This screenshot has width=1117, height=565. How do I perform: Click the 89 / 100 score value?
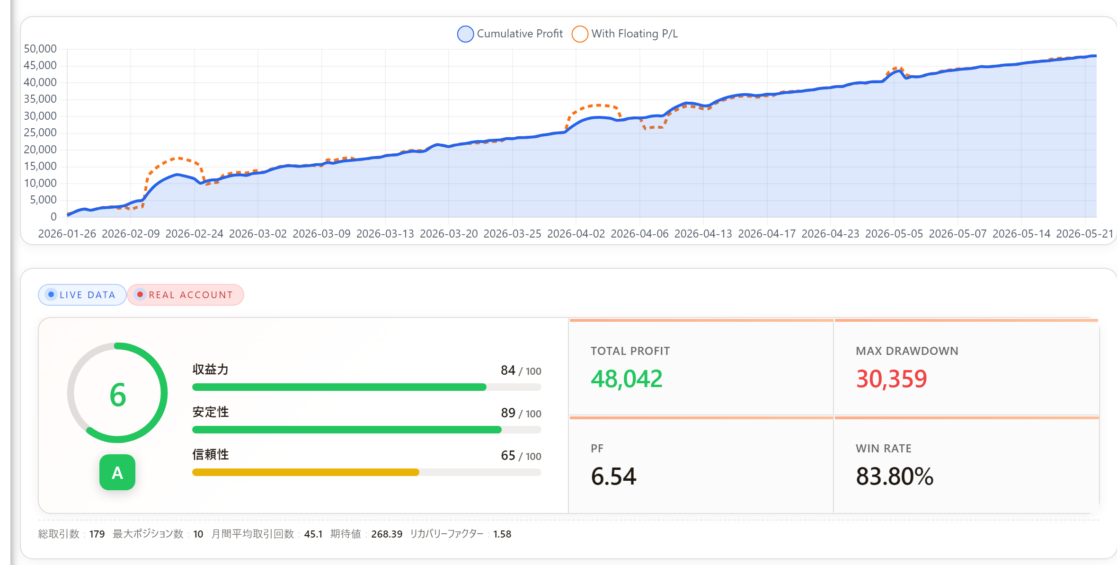coord(521,413)
